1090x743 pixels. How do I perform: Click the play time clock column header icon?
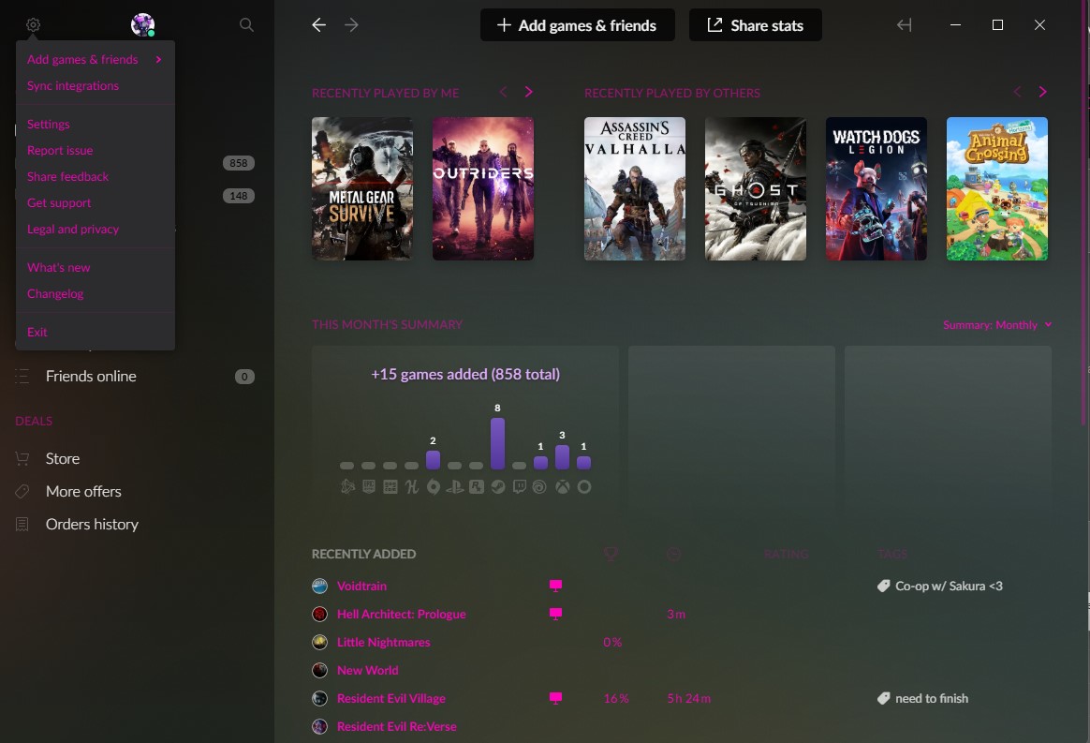tap(673, 554)
